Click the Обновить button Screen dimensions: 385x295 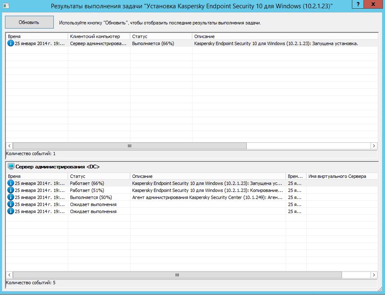[29, 22]
